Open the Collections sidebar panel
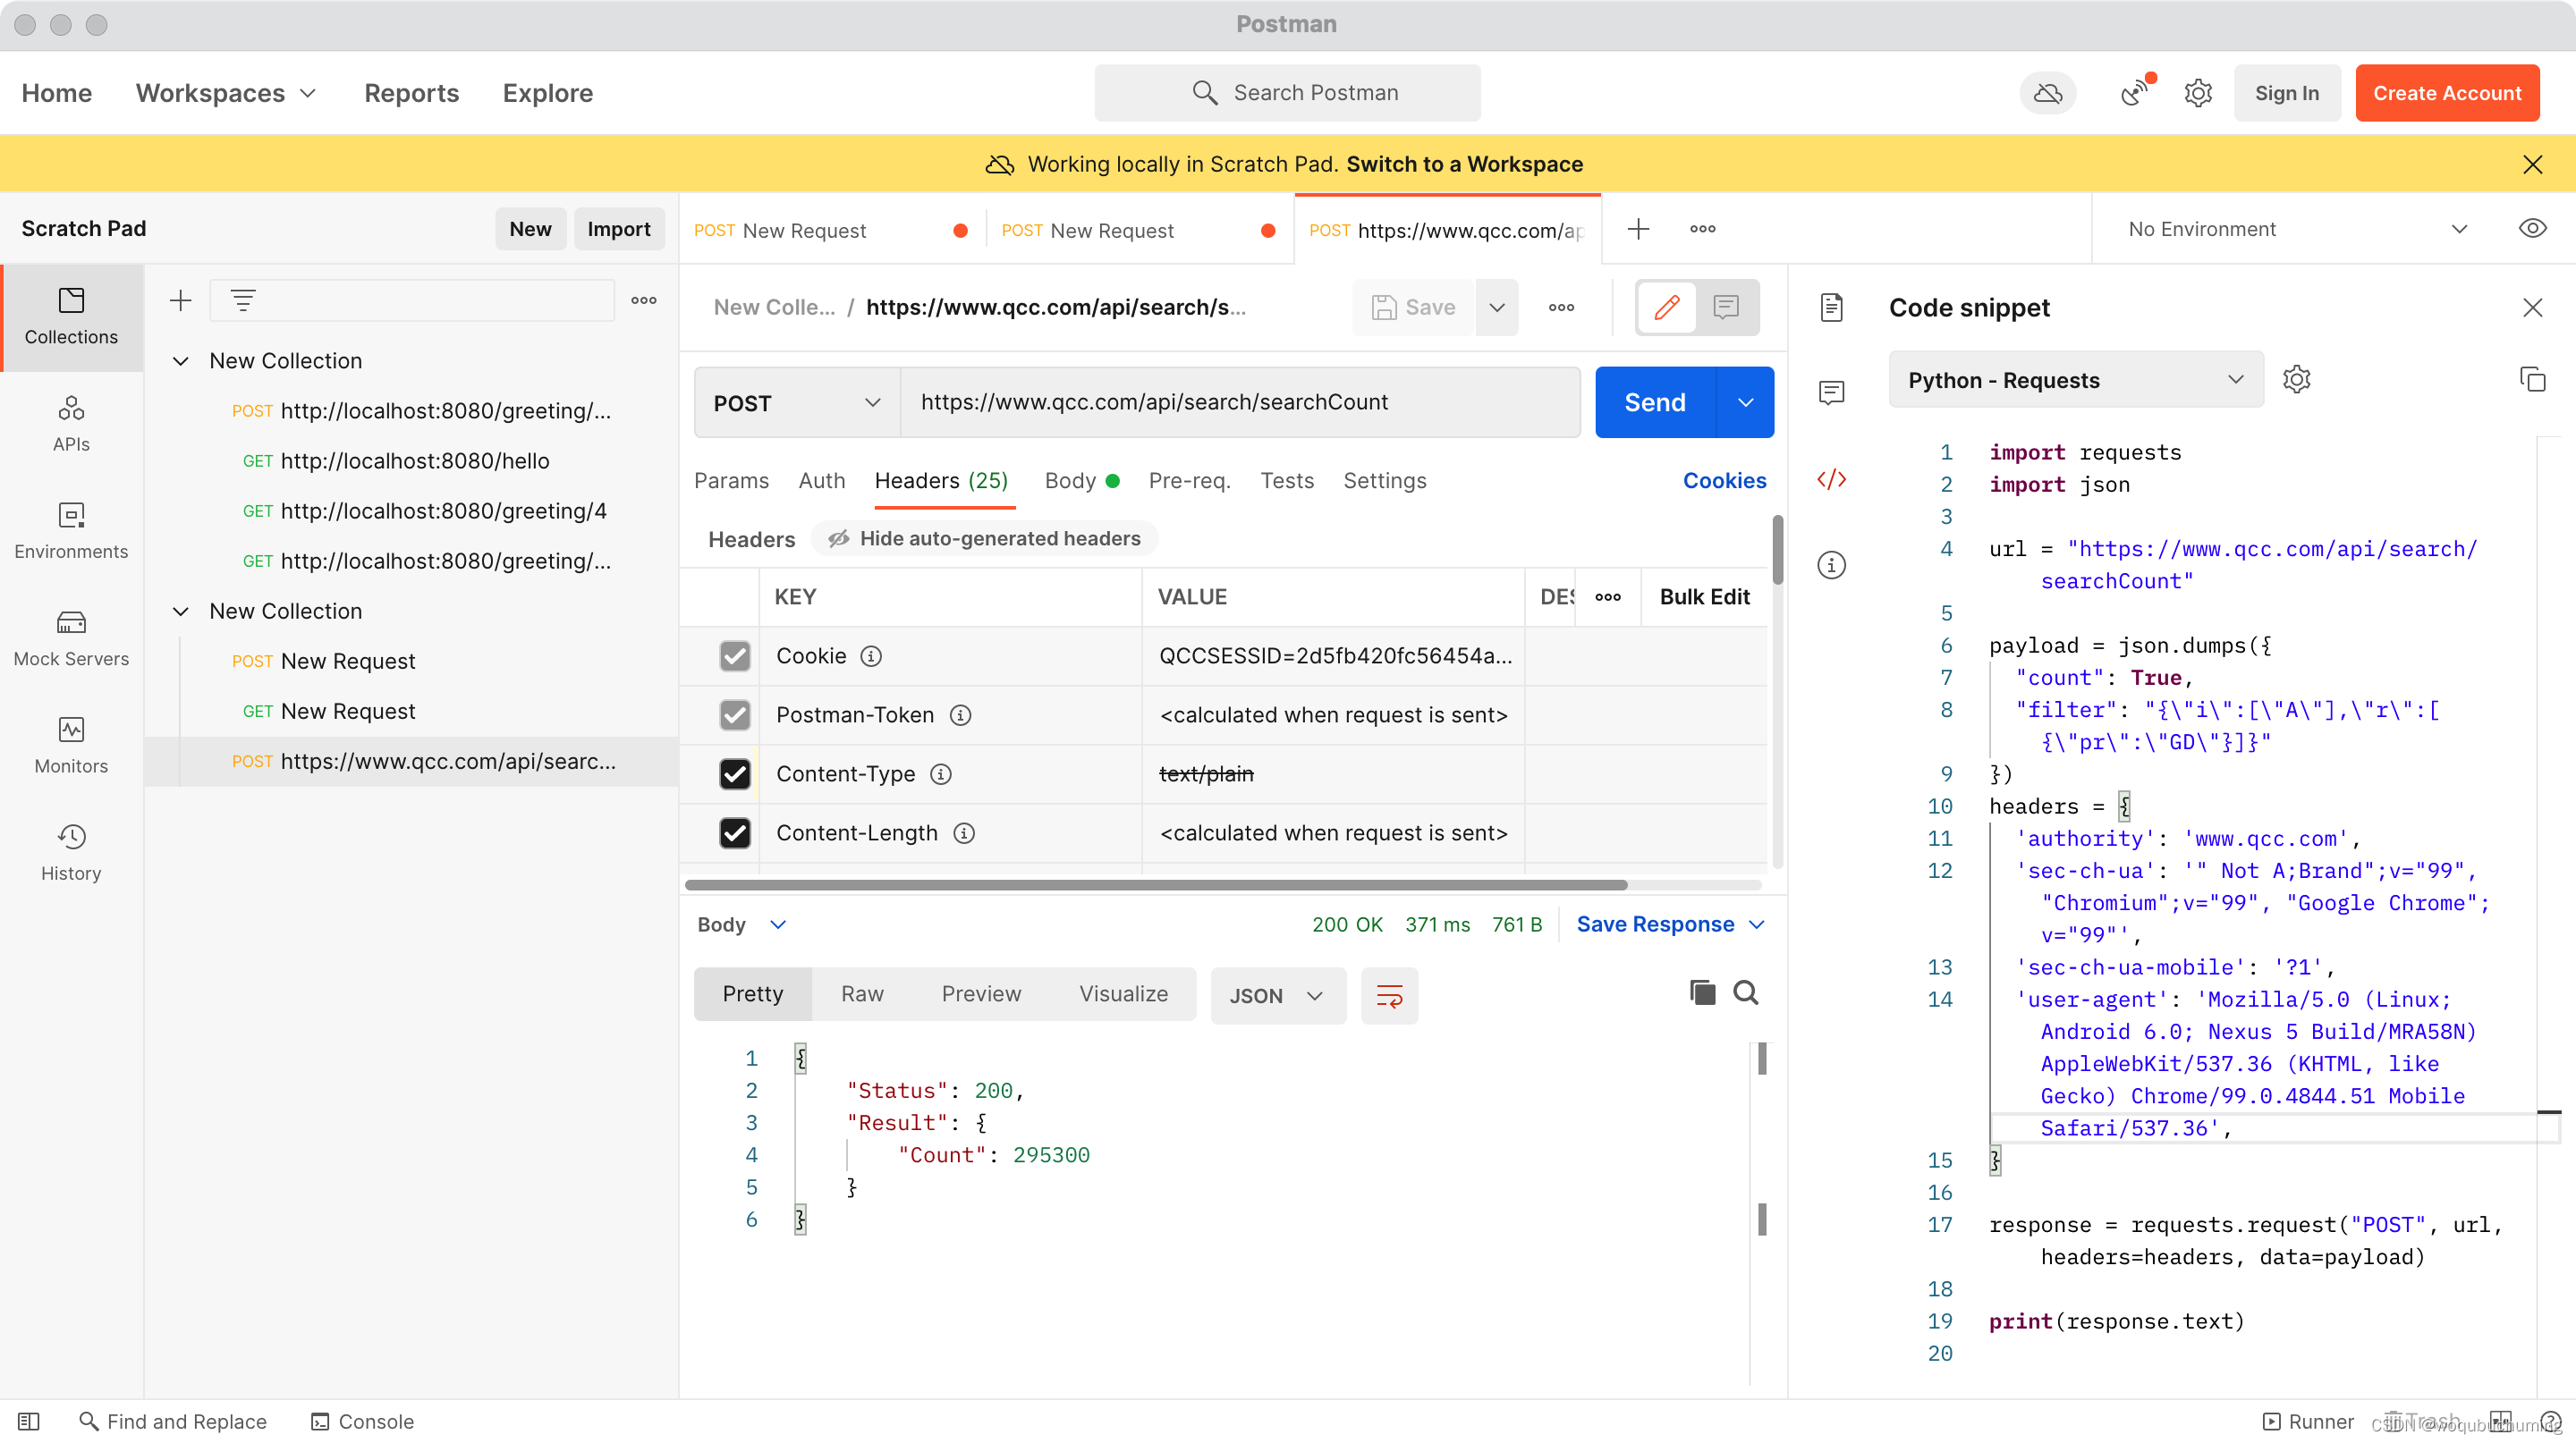Viewport: 2576px width, 1443px height. tap(71, 316)
